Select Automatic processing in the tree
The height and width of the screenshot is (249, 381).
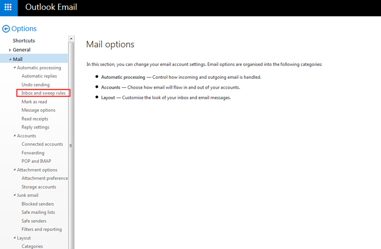click(x=39, y=68)
